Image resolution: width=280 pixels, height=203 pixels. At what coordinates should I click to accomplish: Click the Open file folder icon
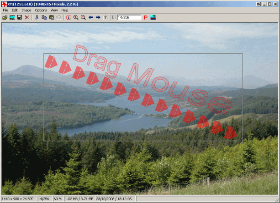point(5,17)
